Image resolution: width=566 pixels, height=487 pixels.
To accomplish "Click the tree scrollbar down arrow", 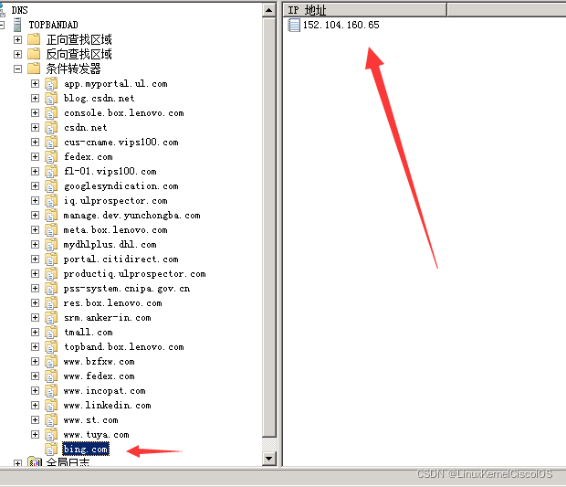I will [269, 459].
